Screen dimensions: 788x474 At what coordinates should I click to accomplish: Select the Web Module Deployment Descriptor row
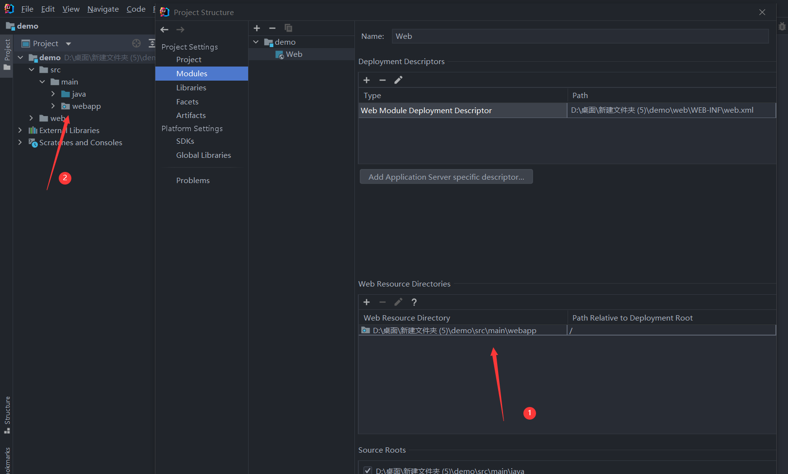pos(463,110)
